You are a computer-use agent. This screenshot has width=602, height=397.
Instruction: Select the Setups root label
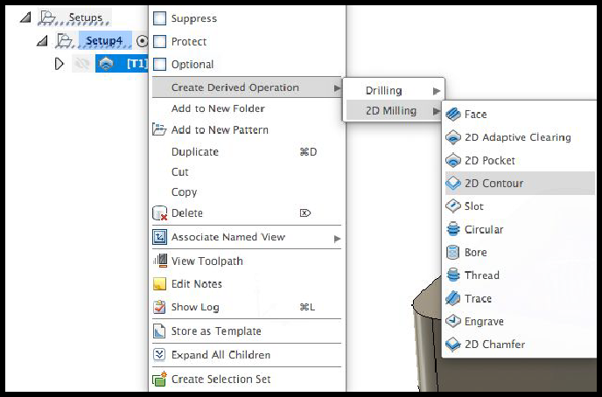85,17
